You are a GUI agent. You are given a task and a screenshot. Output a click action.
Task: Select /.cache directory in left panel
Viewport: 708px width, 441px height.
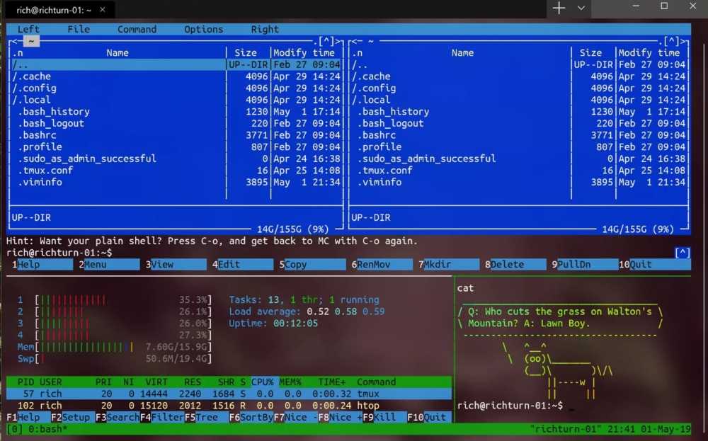point(176,76)
